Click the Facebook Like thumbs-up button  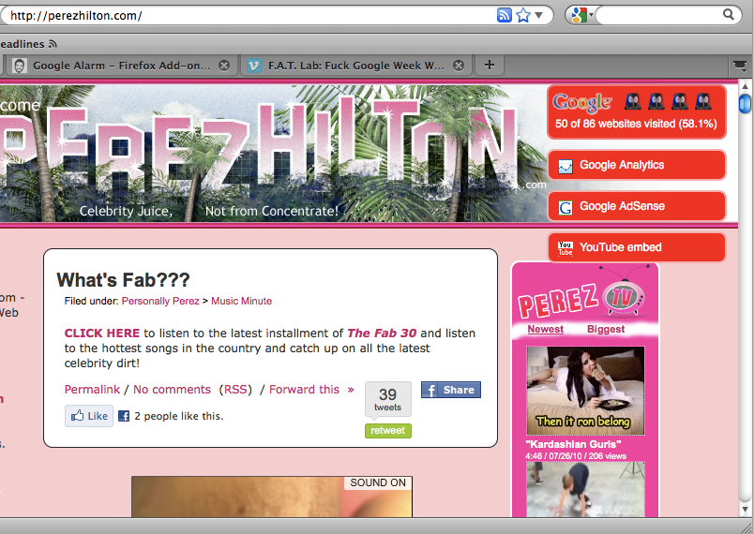tap(89, 416)
